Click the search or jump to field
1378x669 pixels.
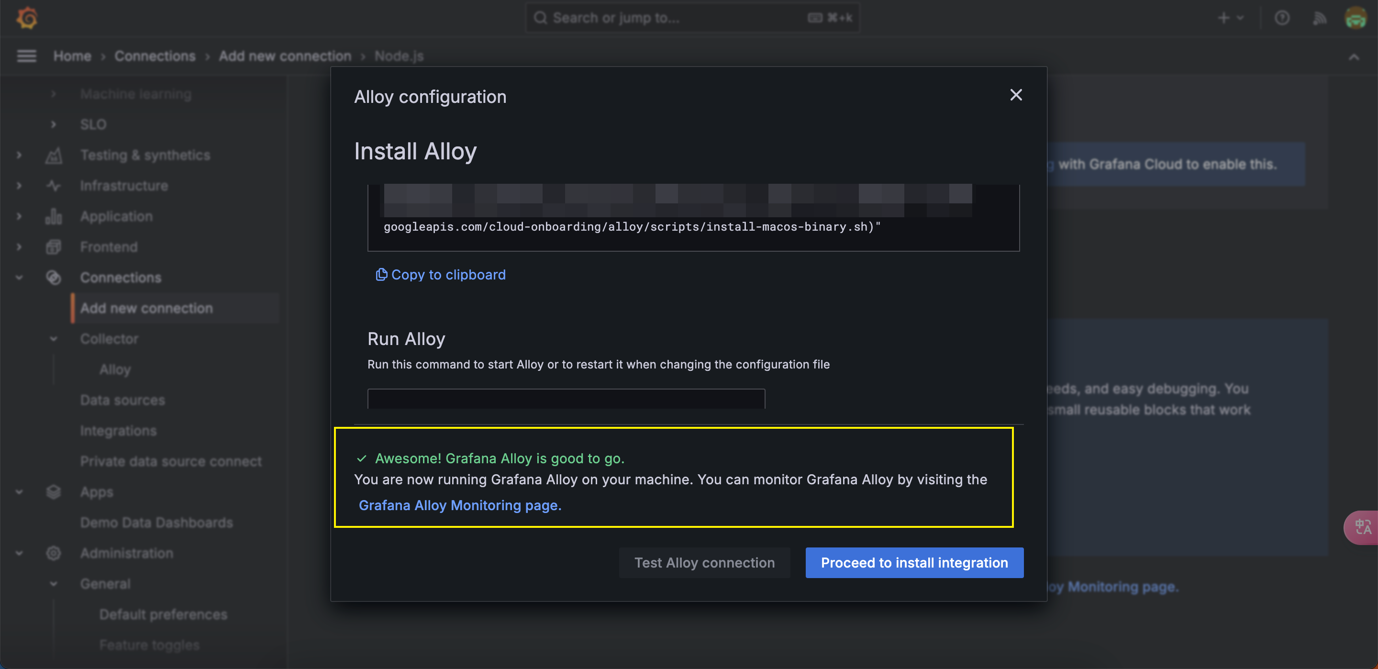[x=693, y=18]
